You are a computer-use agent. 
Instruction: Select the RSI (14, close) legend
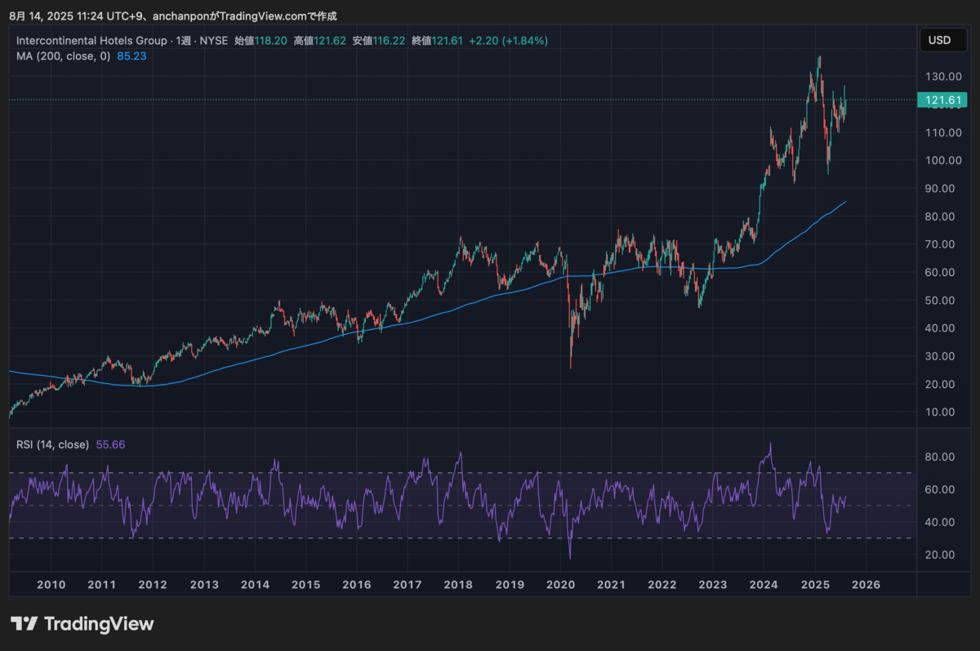tap(53, 444)
